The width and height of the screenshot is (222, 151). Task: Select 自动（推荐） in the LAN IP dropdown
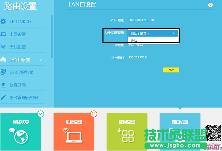tap(143, 33)
